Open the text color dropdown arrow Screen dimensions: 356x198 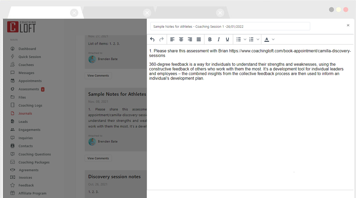[273, 39]
